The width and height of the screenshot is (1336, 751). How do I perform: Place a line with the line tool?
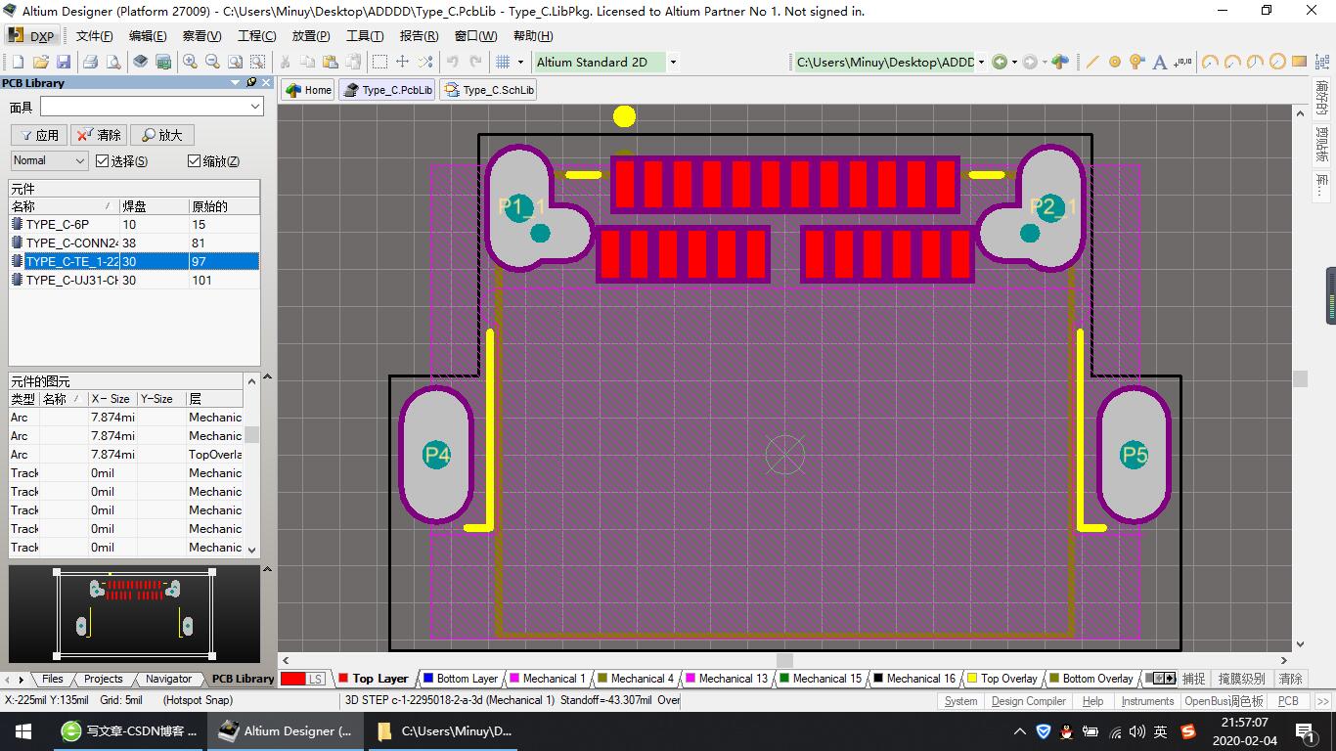[x=1092, y=62]
